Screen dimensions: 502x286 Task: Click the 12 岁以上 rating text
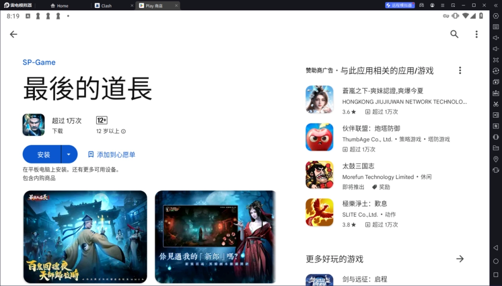click(107, 131)
